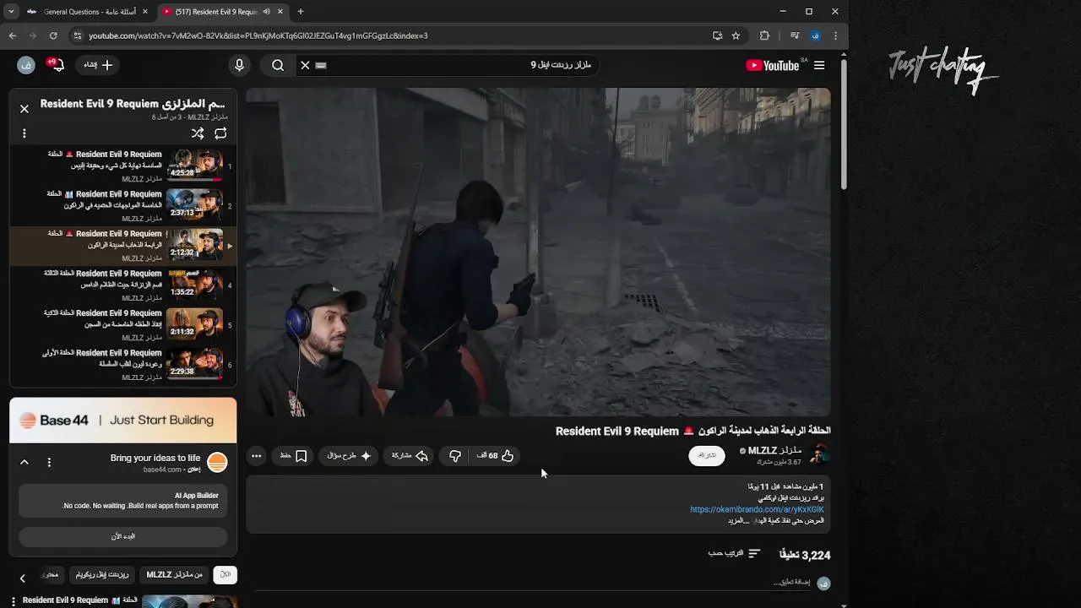Select the 'From MLZLZ' filter chip
Image resolution: width=1081 pixels, height=608 pixels.
[x=175, y=574]
